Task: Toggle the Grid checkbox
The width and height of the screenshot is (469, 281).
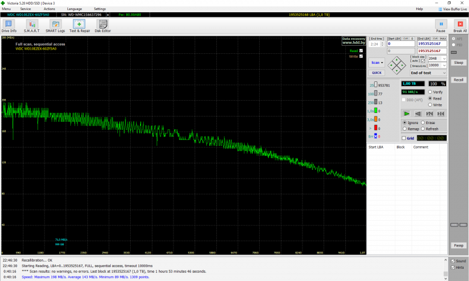Action: (x=404, y=138)
